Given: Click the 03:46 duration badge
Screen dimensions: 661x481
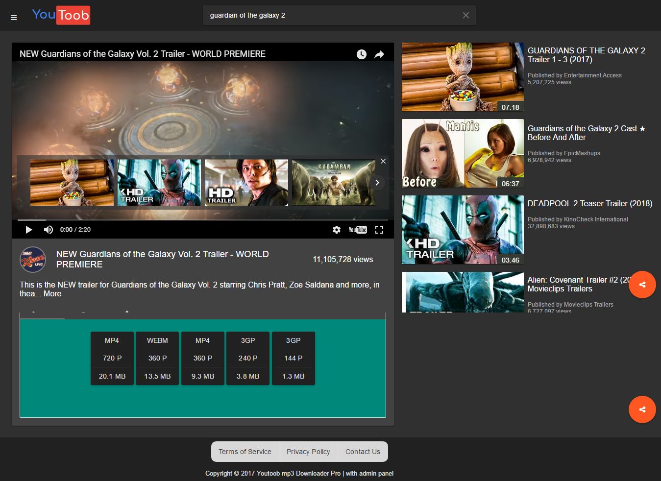Looking at the screenshot, I should 511,260.
